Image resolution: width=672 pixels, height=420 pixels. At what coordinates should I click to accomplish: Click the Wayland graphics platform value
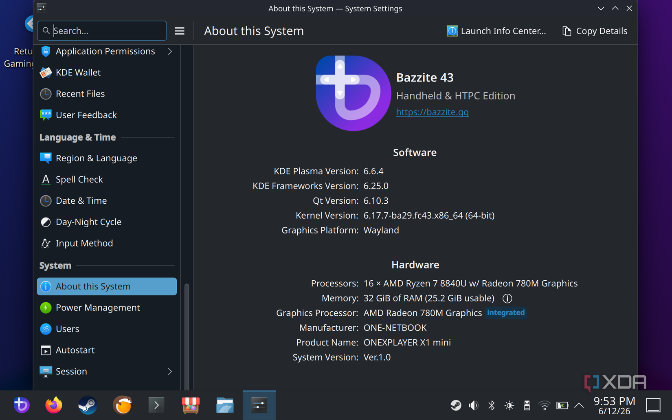click(x=381, y=230)
